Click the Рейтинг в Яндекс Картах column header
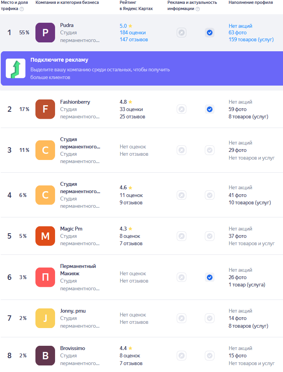Screen dimensions: 283x372 point(136,5)
